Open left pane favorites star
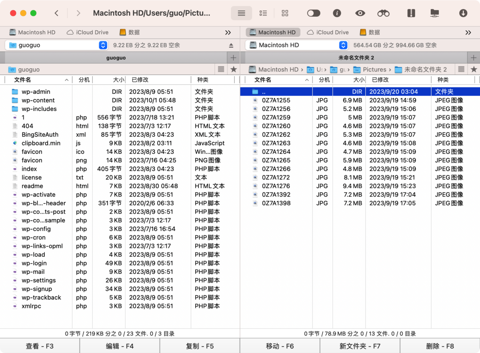This screenshot has height=353, width=480. click(x=234, y=69)
